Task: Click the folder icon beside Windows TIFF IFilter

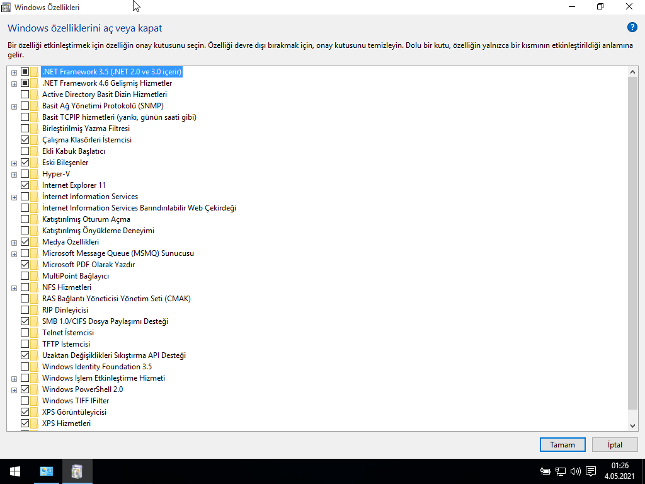Action: coord(34,400)
